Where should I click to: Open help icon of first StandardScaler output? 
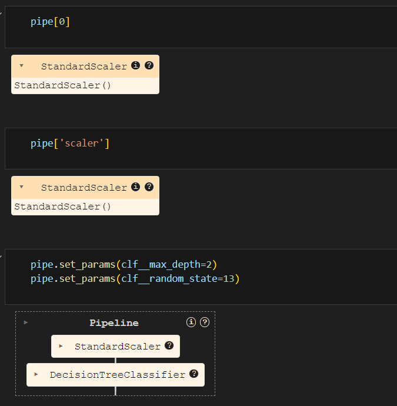click(x=149, y=65)
